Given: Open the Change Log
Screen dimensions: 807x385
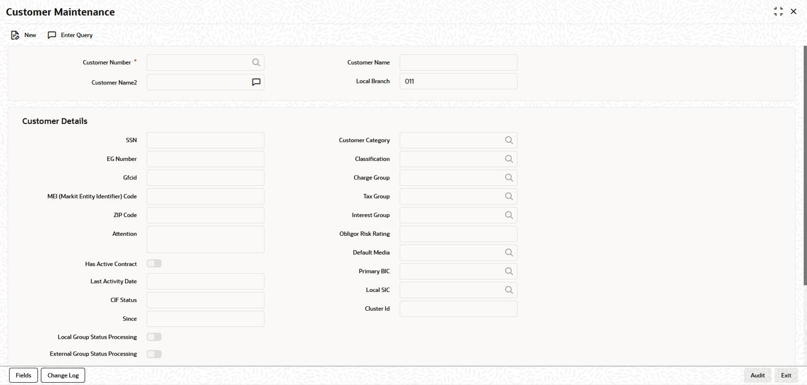Looking at the screenshot, I should tap(63, 375).
